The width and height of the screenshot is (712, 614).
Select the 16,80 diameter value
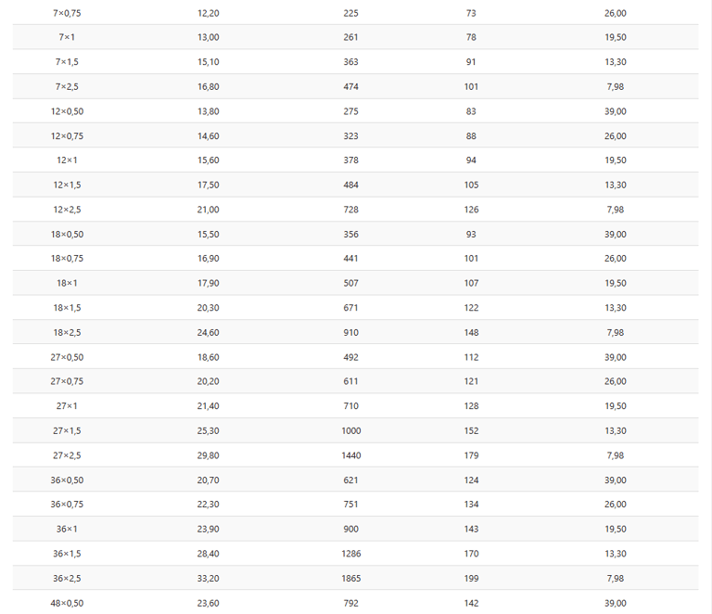click(x=209, y=87)
